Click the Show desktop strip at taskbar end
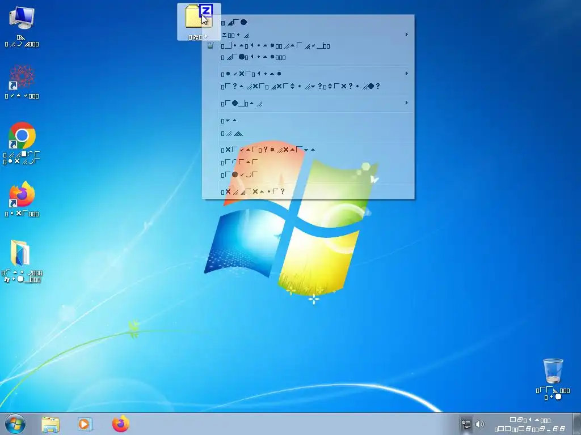The height and width of the screenshot is (435, 581). [x=576, y=424]
